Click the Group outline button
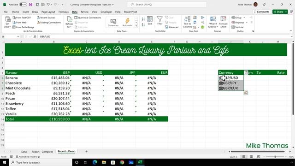The height and width of the screenshot is (166, 295). point(236,18)
